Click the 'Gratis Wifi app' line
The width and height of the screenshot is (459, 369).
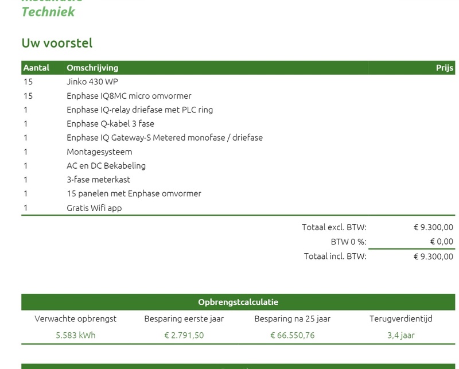pos(94,208)
